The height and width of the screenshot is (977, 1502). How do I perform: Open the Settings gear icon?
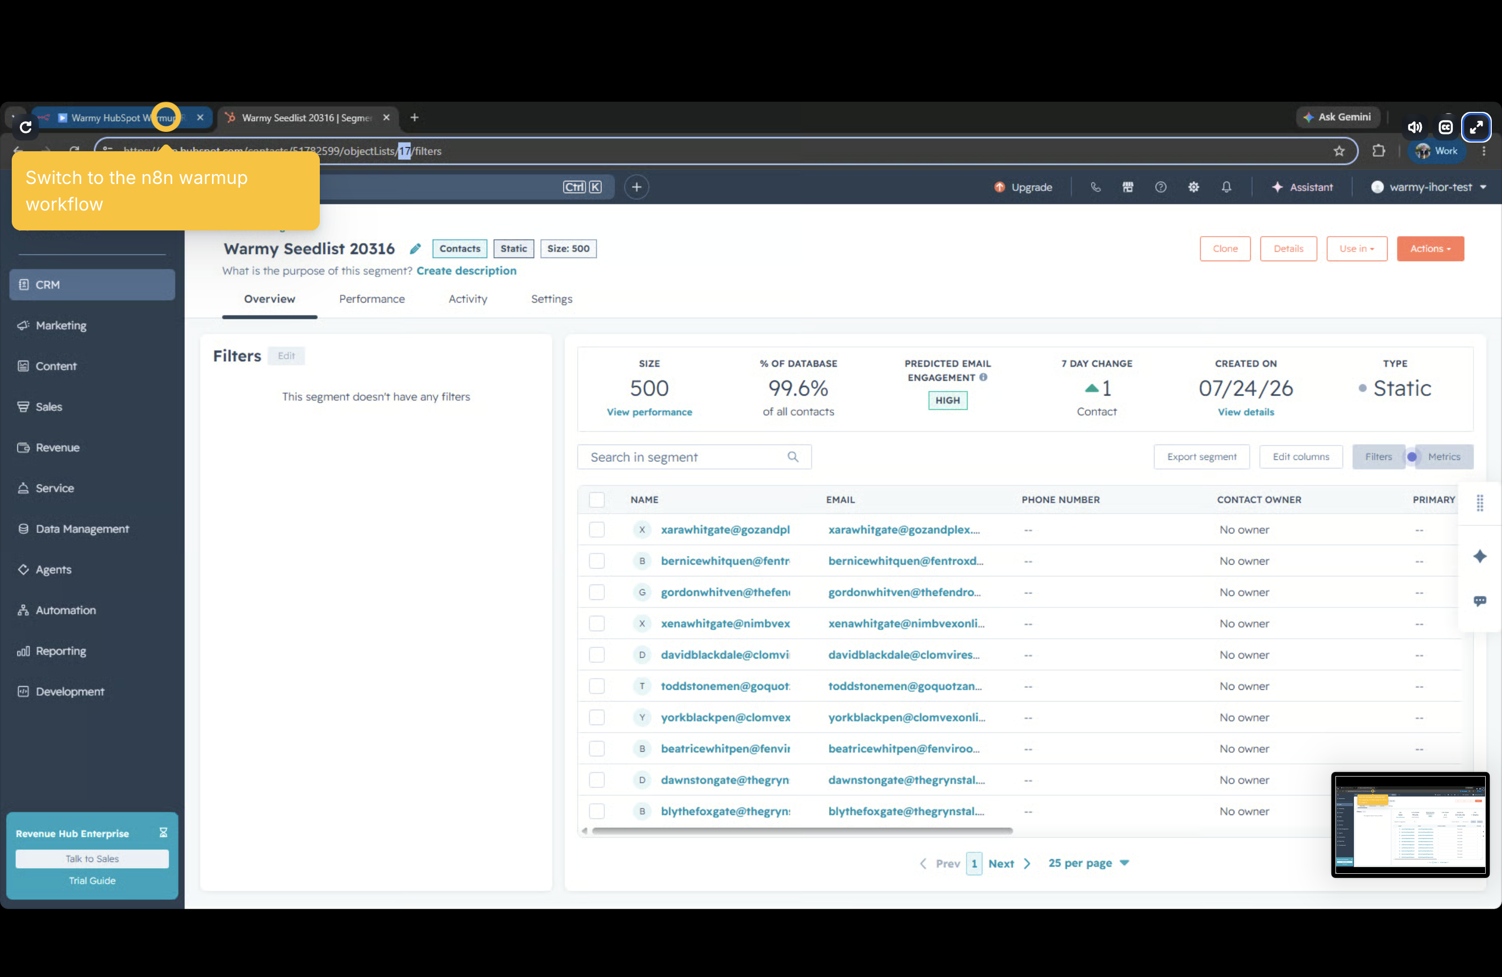(1193, 187)
